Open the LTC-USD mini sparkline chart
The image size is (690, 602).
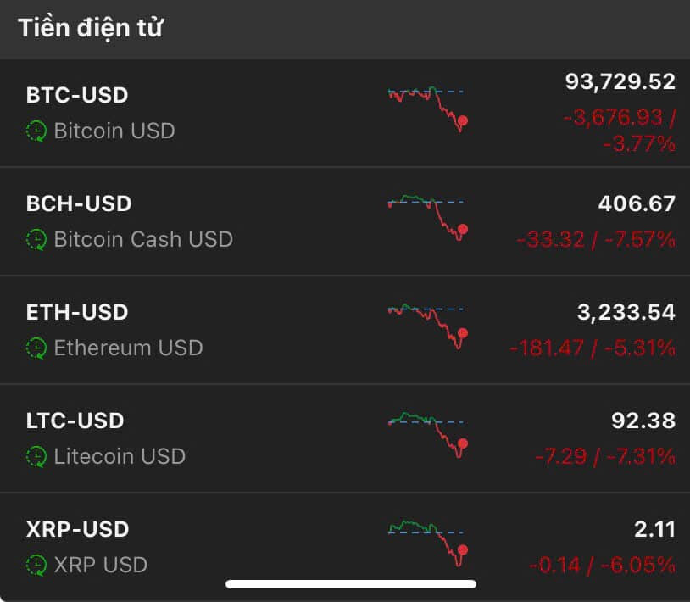[x=426, y=433]
